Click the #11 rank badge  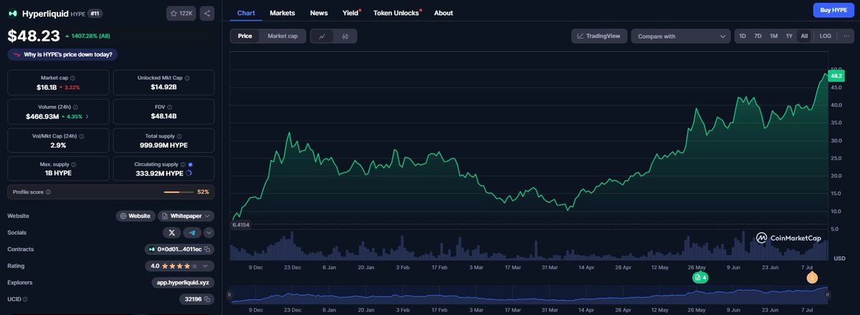tap(95, 13)
